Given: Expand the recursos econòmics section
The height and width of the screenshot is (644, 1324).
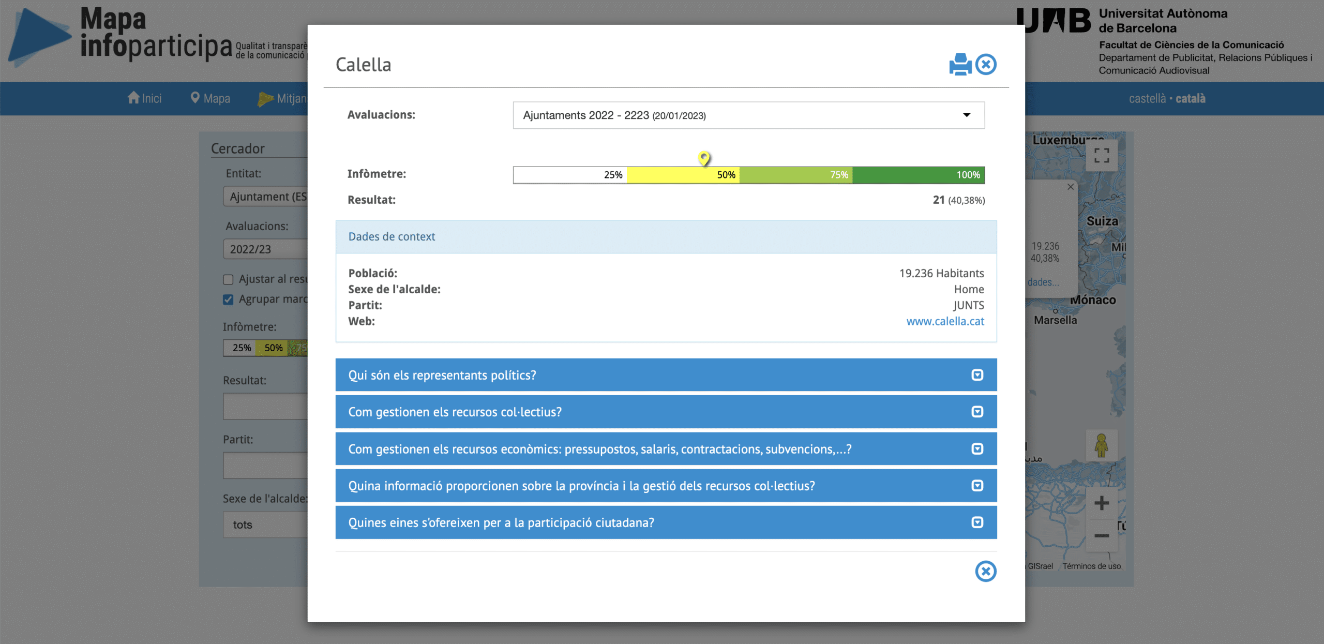Looking at the screenshot, I should pos(666,448).
